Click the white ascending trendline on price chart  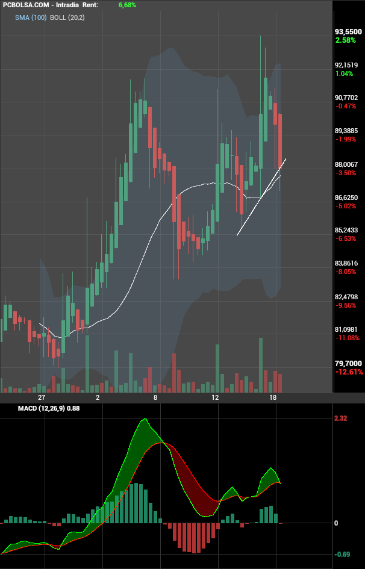pos(262,196)
